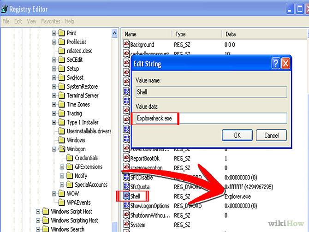
Task: Select the Windows key folder icon
Action: click(x=61, y=140)
